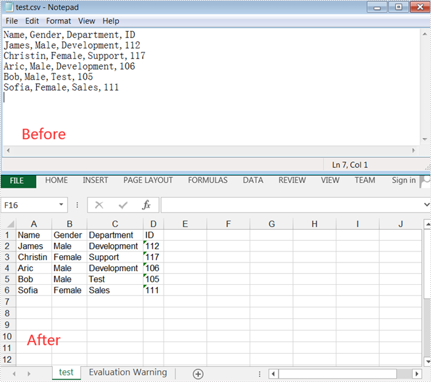
Task: Click Excel vertical scrollbar up arrow
Action: tap(428, 224)
